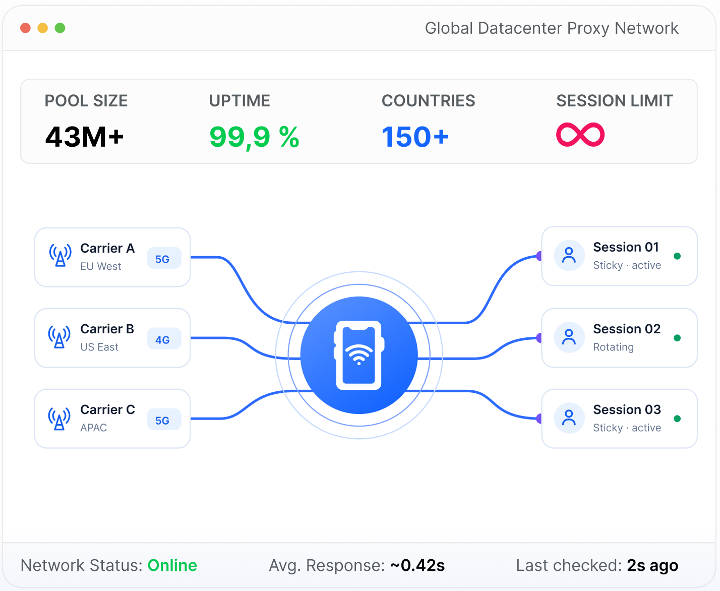This screenshot has width=720, height=591.
Task: Click the "2s ago" last checked value
Action: point(653,566)
